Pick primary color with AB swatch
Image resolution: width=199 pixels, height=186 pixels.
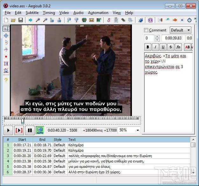coord(188,47)
